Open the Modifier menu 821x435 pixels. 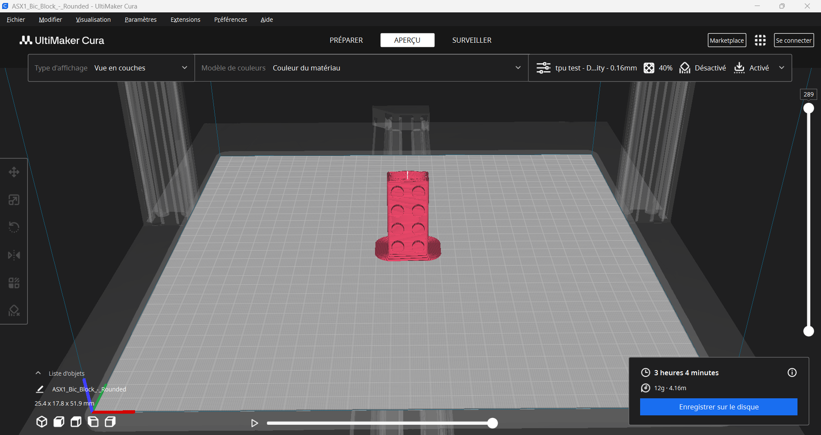[x=50, y=20]
